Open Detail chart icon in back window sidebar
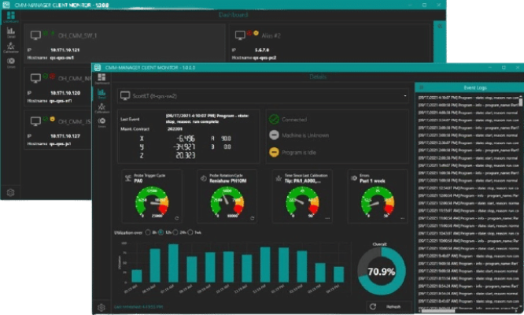524x315 pixels. 11,32
